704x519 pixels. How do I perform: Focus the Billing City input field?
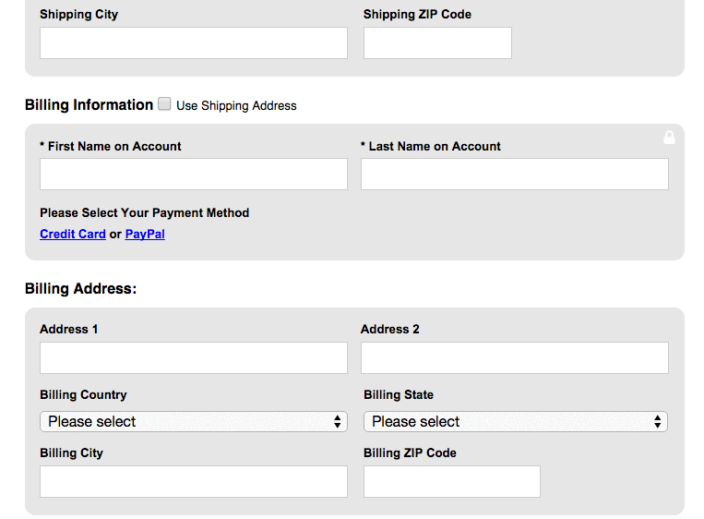193,482
